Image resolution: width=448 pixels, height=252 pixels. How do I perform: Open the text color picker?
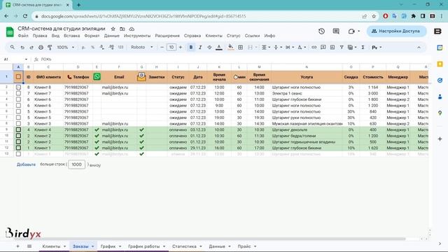coord(219,48)
